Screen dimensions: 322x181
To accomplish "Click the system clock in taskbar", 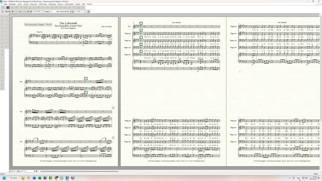I will pyautogui.click(x=313, y=178).
